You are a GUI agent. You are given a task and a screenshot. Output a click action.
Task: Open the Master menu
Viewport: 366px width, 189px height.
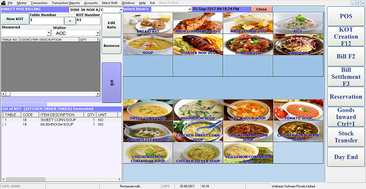coord(22,3)
